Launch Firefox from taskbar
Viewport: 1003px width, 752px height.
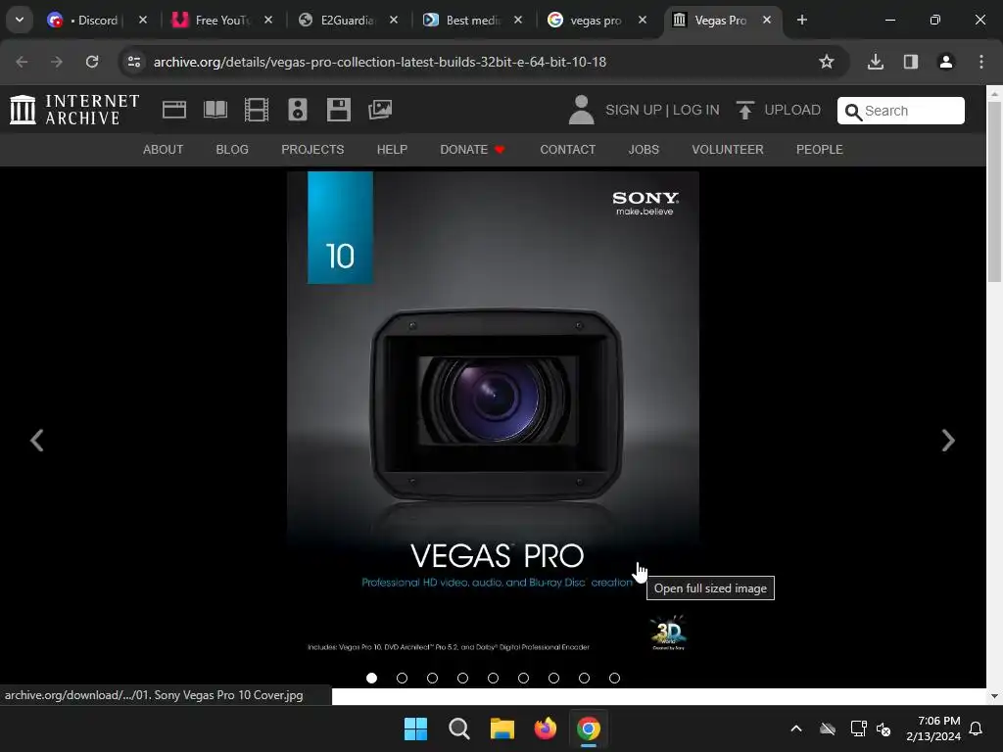(x=545, y=728)
